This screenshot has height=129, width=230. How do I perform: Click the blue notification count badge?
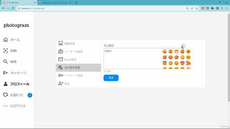pyautogui.click(x=30, y=95)
